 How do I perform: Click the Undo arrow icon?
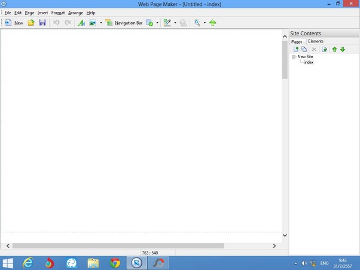point(56,23)
